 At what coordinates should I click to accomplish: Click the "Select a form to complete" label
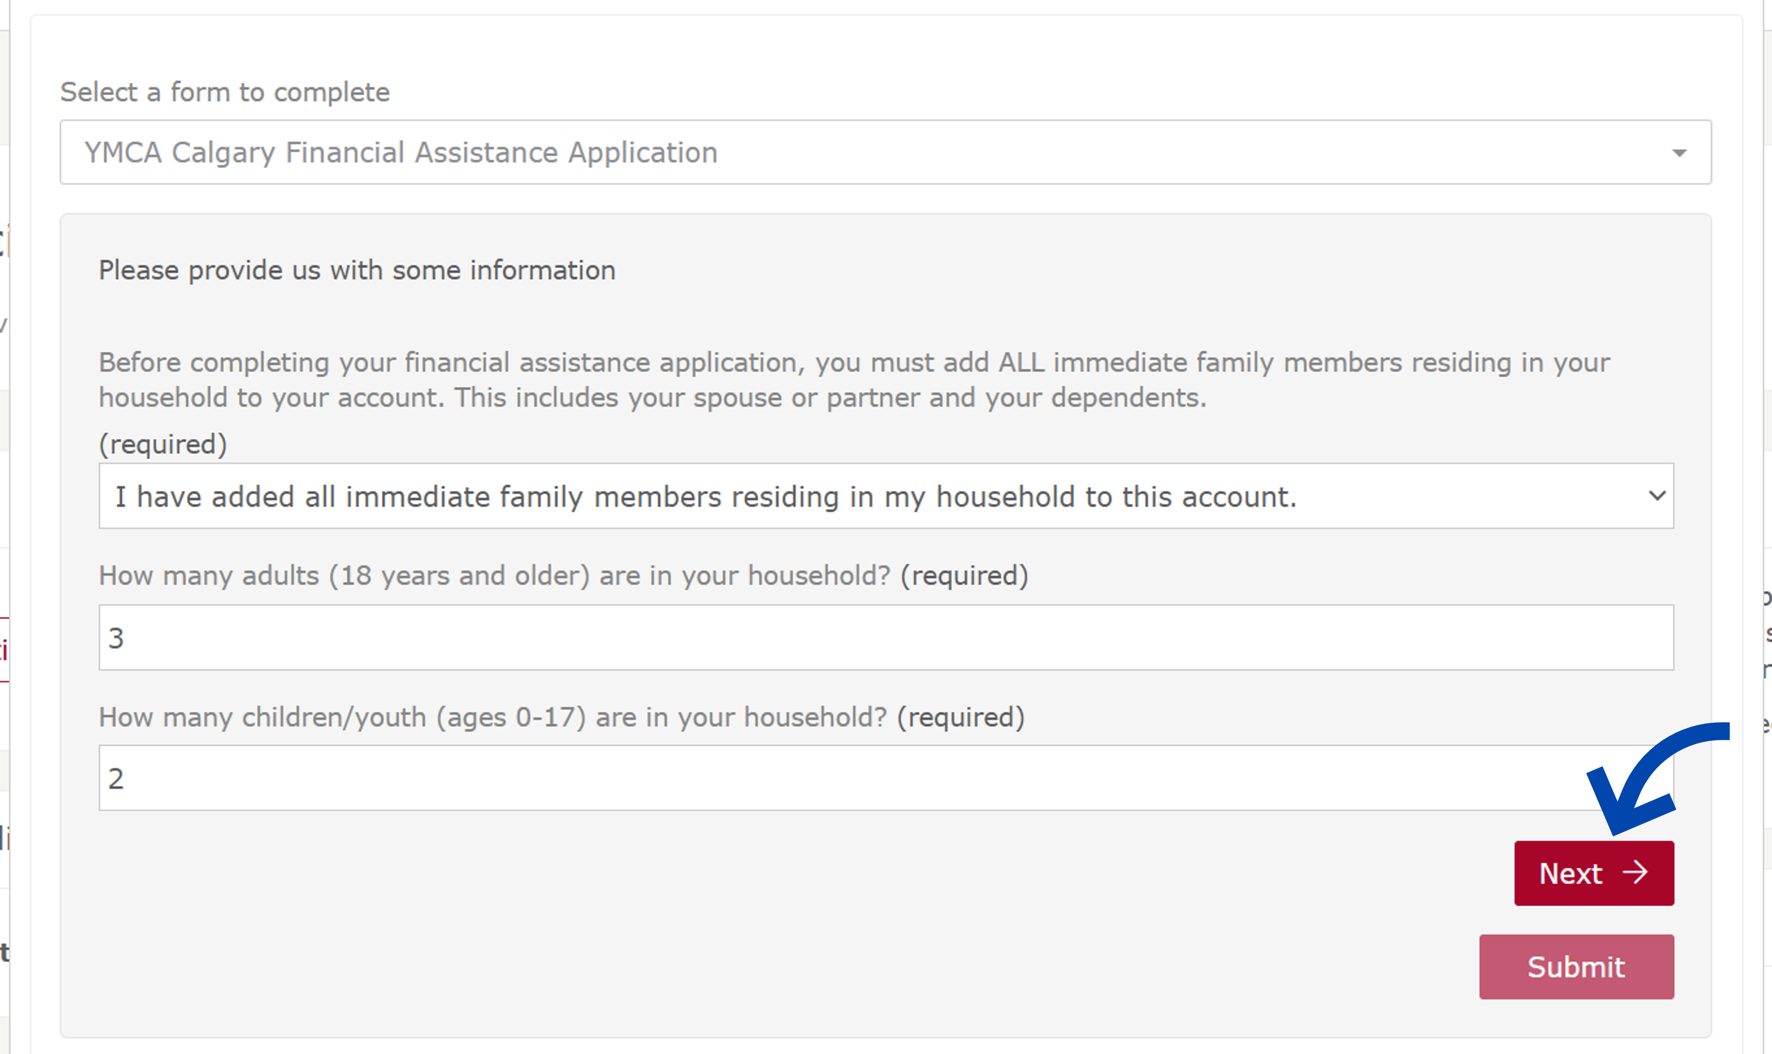pos(224,92)
